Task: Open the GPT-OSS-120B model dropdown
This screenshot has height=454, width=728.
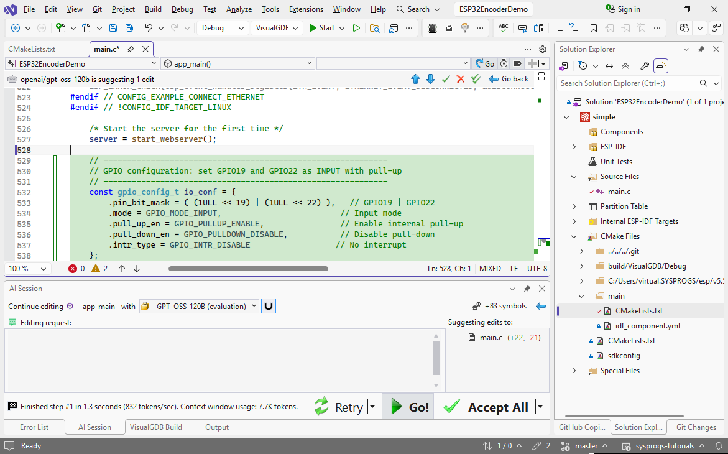Action: pos(199,306)
